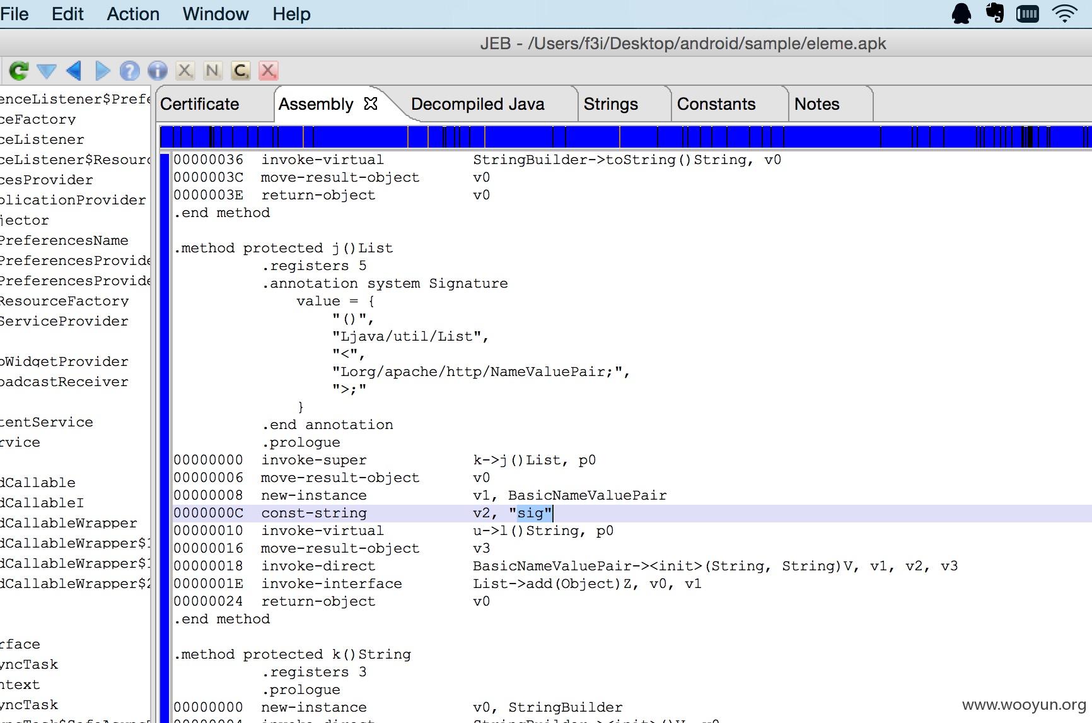Open the QQ penguin menu bar icon
The image size is (1092, 723).
(961, 14)
